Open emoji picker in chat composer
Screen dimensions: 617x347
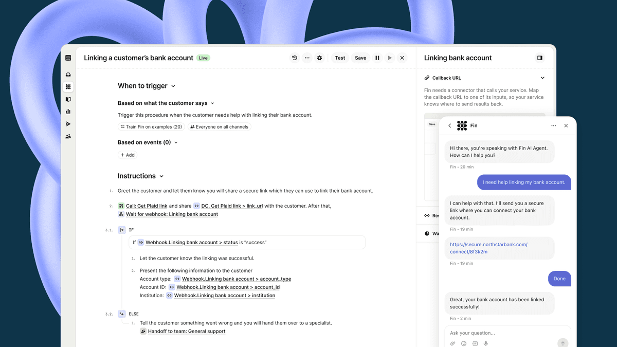point(464,343)
